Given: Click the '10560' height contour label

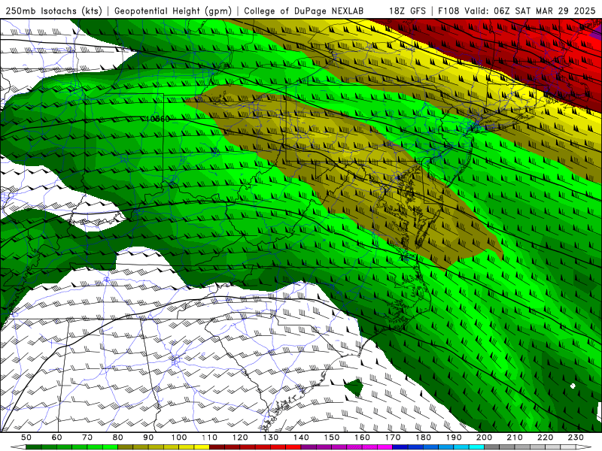Looking at the screenshot, I should 158,119.
